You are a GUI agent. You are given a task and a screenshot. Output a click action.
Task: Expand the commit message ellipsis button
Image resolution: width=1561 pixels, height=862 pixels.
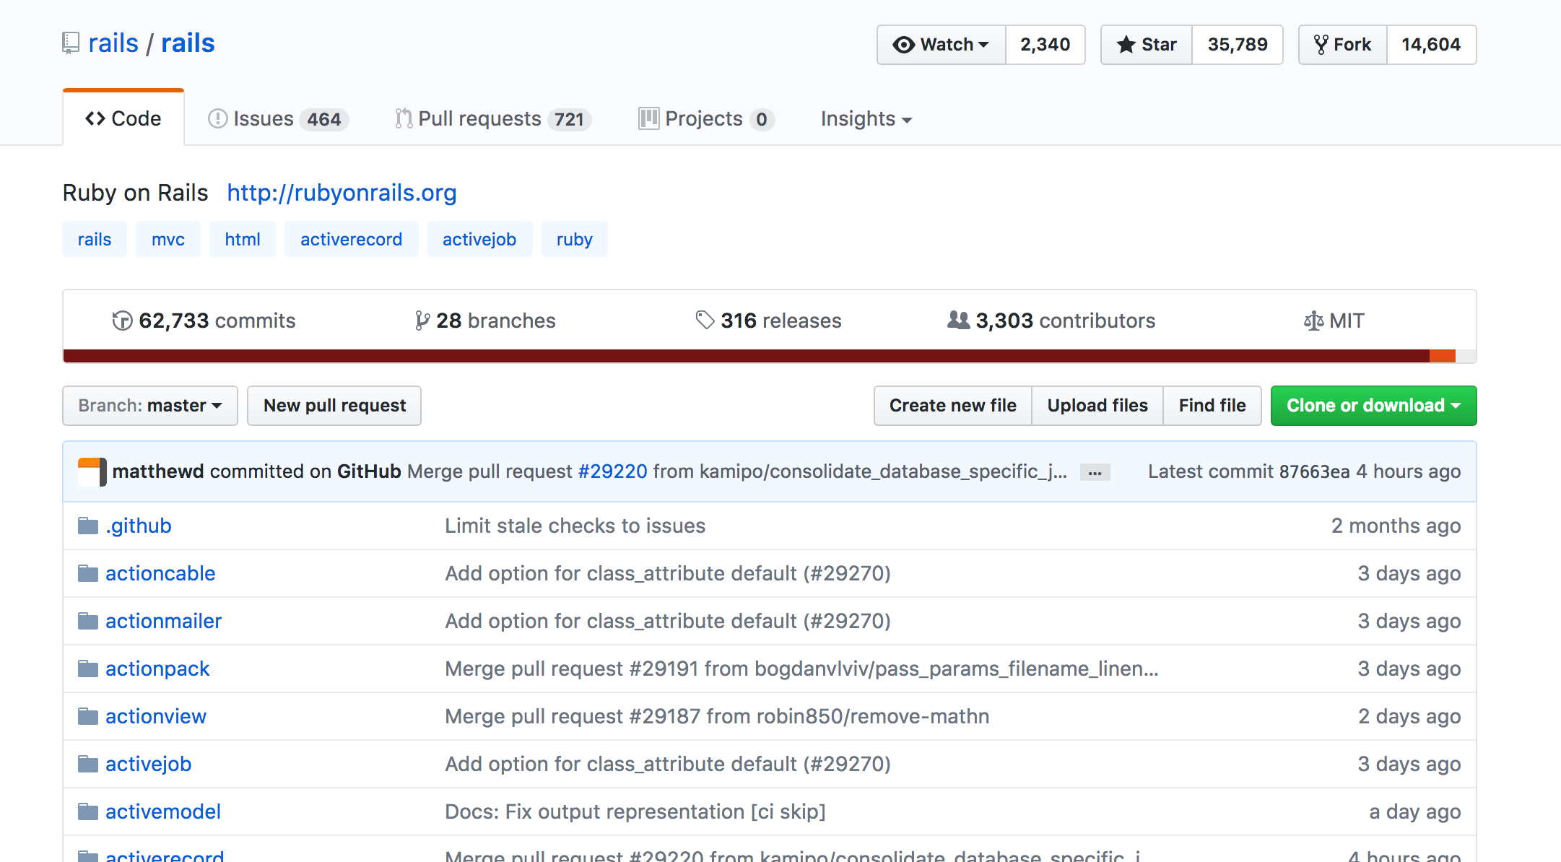point(1095,473)
